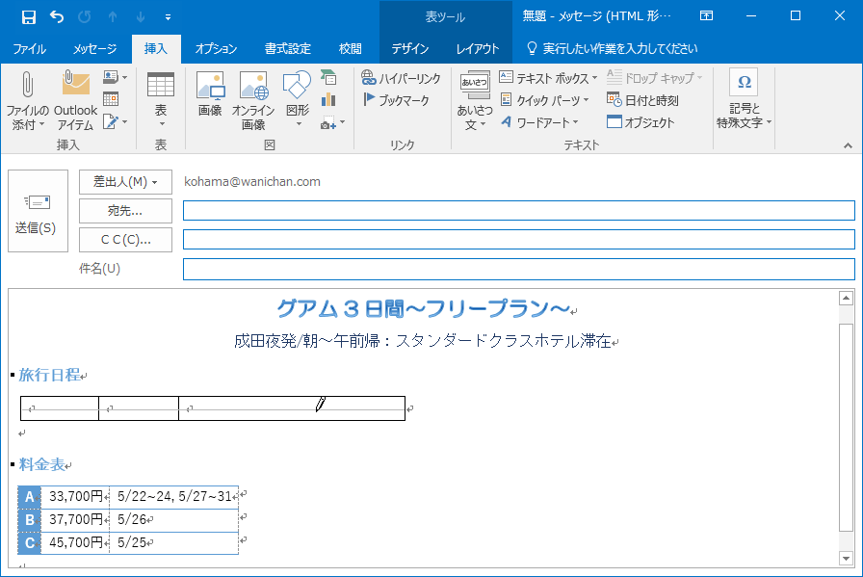Click the blue A cell in price table
Screen dimensions: 863x577
coord(30,497)
